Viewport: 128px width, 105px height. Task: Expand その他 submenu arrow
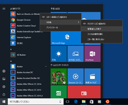(79, 22)
